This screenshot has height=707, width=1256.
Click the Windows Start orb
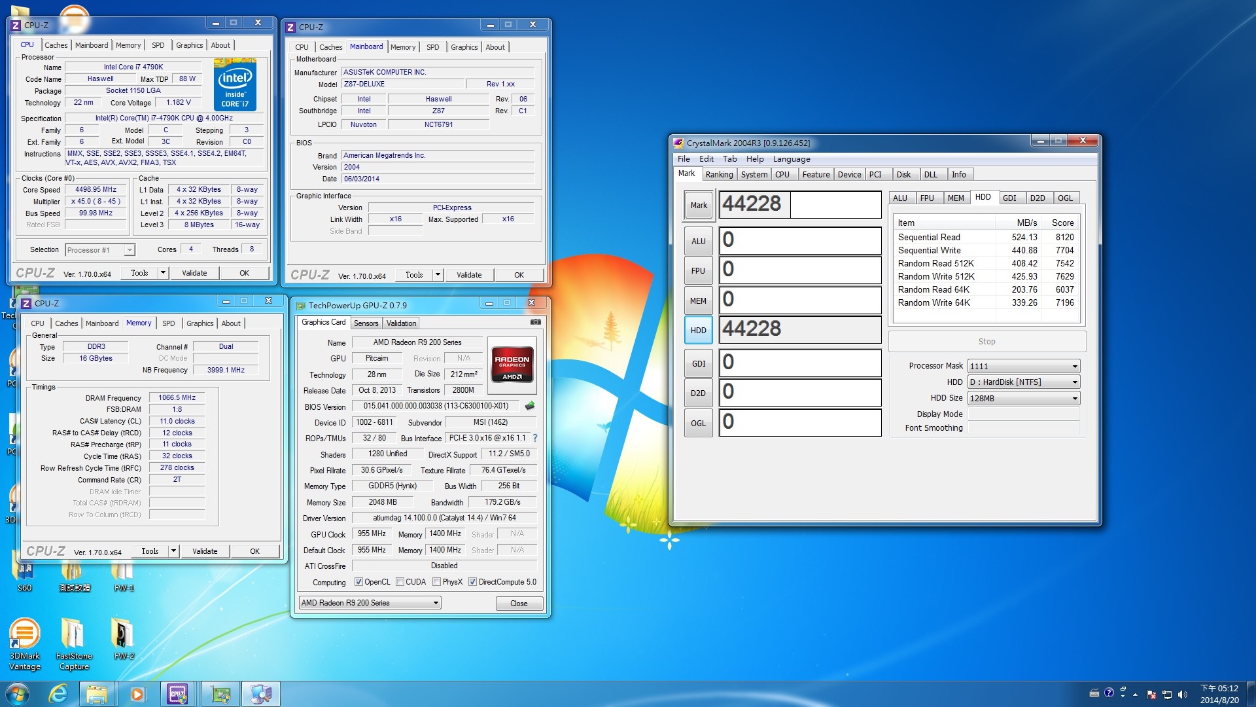(18, 694)
